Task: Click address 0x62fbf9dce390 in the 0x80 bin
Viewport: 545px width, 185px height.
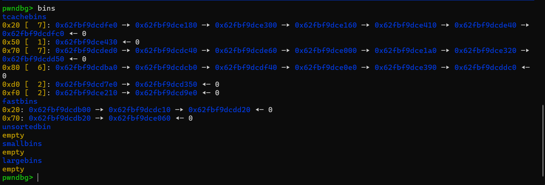Action: (405, 67)
